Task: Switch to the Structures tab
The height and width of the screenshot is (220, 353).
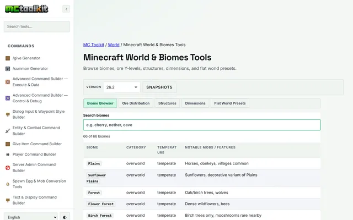Action: coord(167,103)
